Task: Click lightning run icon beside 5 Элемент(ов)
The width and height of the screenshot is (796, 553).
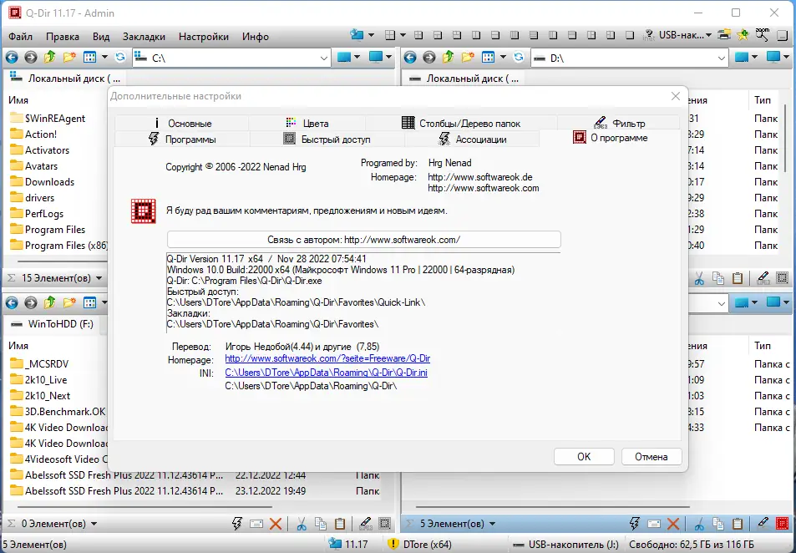Action: click(635, 524)
